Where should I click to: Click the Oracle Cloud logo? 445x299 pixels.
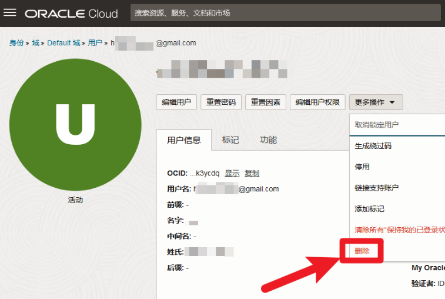[x=71, y=13]
